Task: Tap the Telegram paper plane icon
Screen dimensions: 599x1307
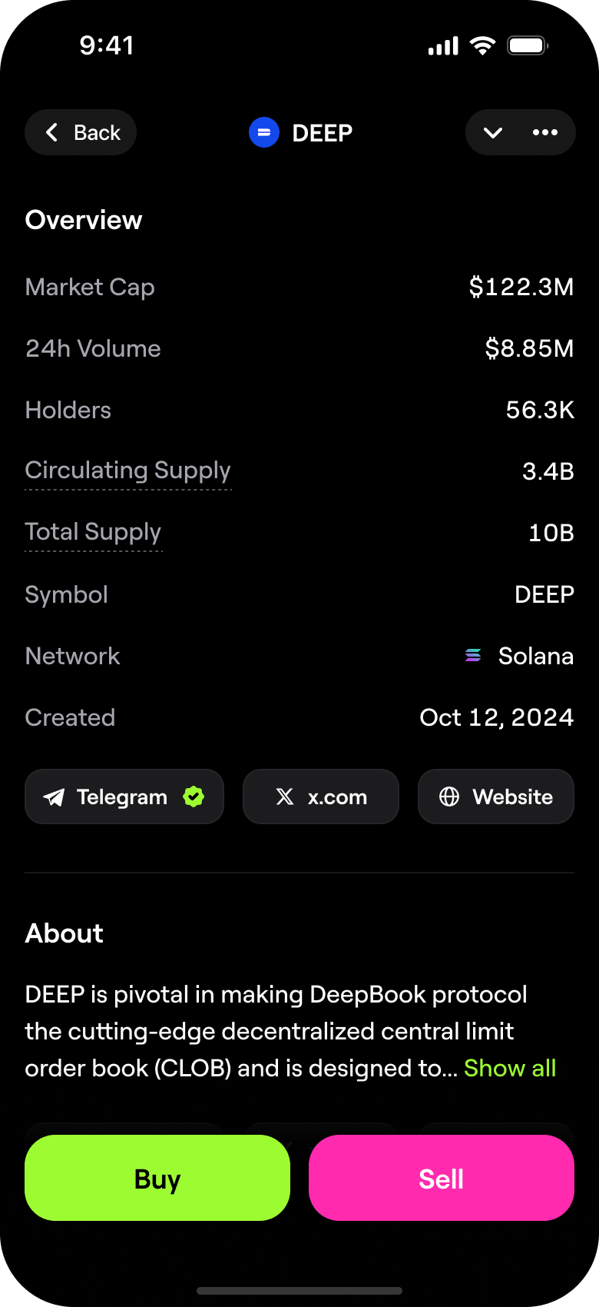Action: [x=54, y=797]
